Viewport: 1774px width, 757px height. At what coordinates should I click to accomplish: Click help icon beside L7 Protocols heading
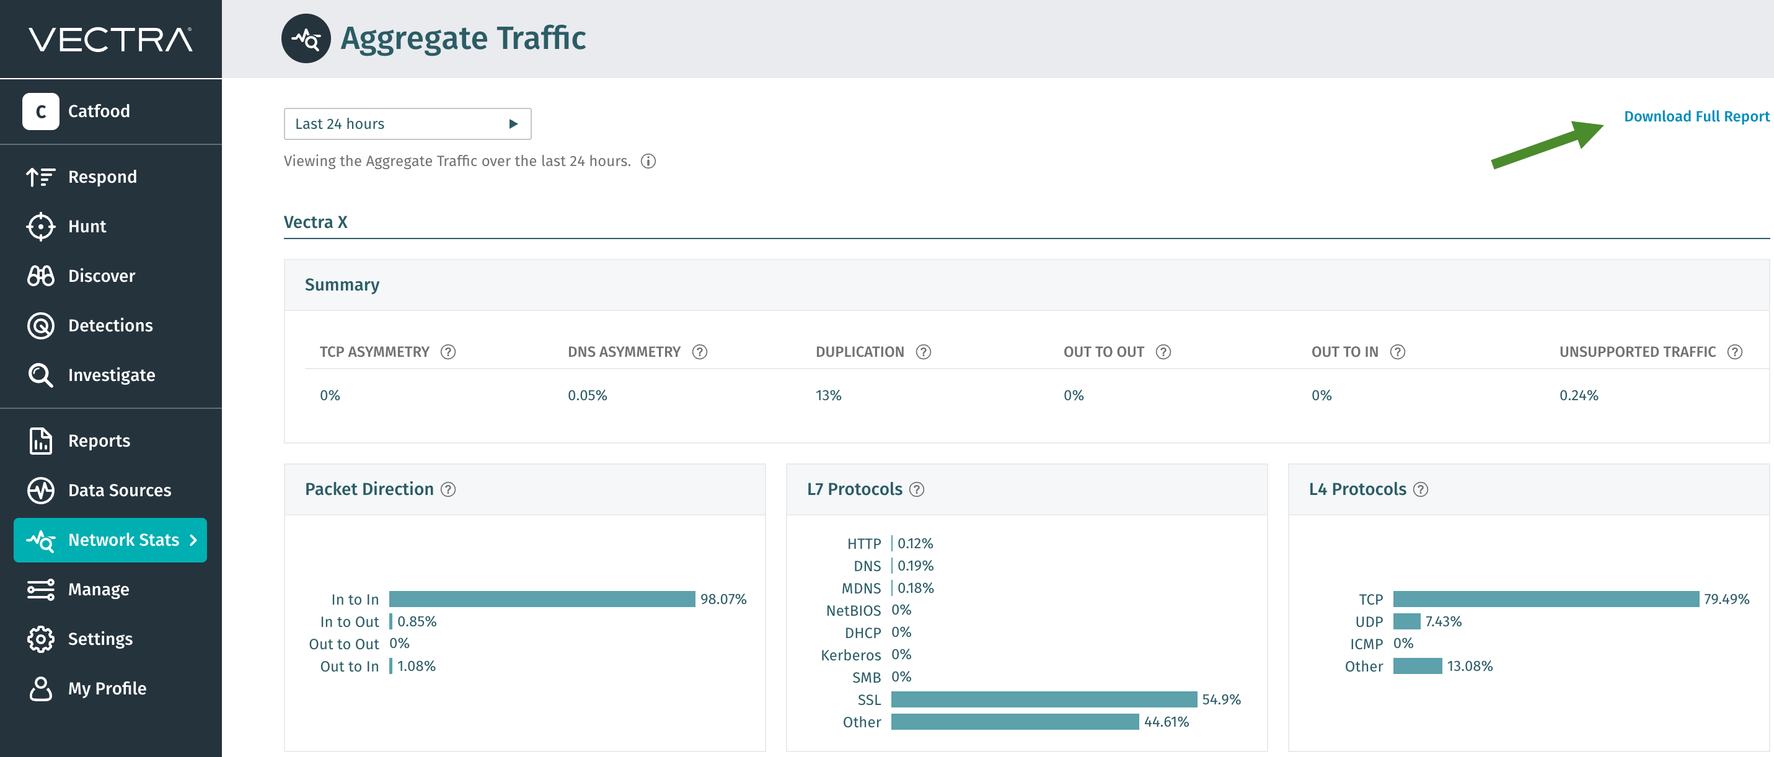coord(916,489)
